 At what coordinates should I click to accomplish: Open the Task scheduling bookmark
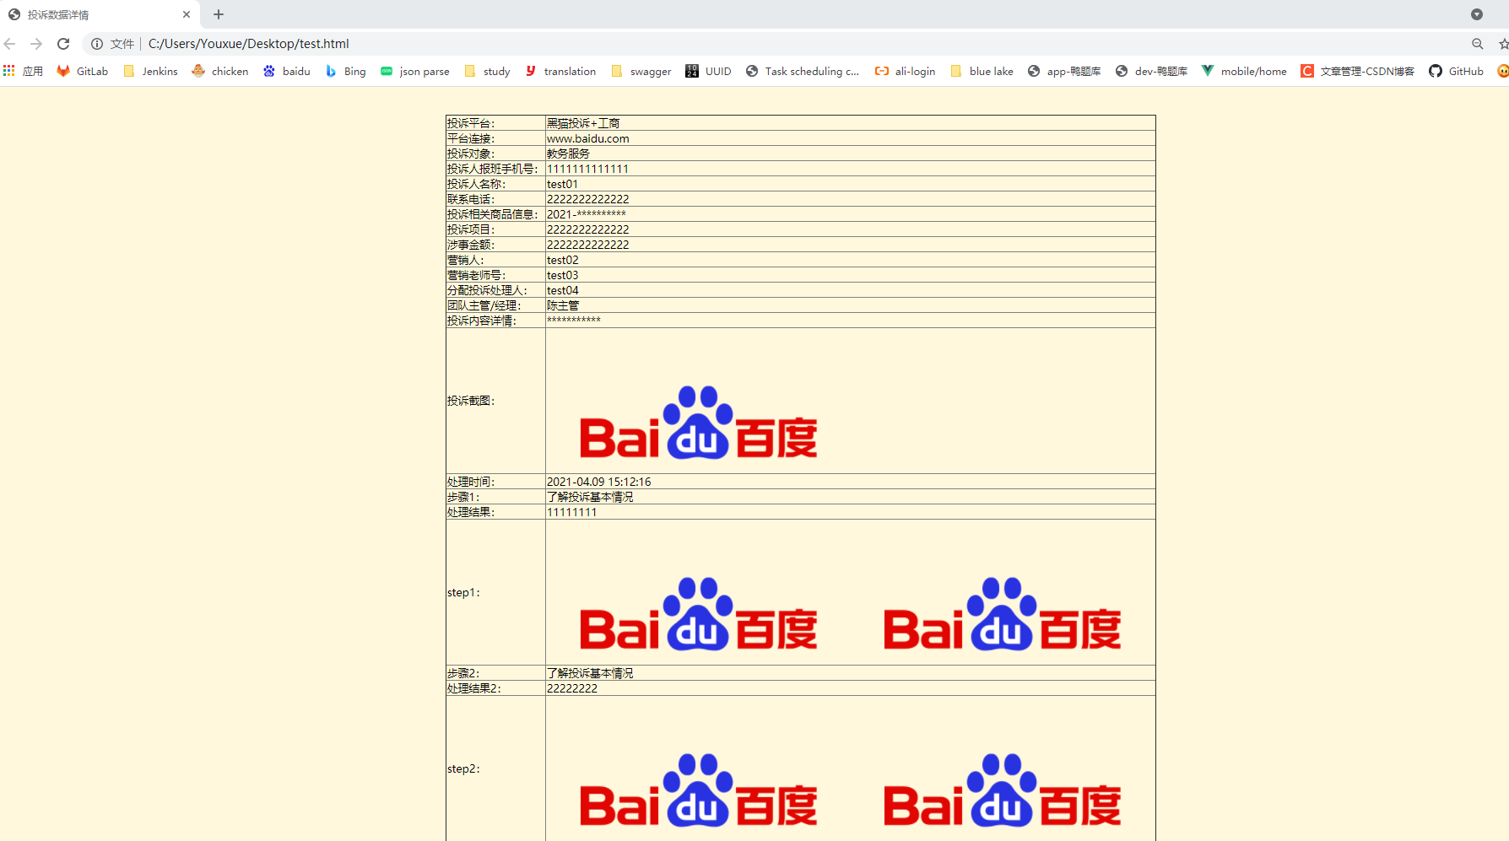803,72
